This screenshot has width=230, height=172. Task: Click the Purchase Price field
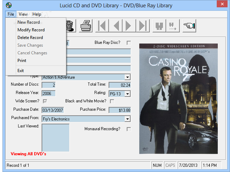120,110
